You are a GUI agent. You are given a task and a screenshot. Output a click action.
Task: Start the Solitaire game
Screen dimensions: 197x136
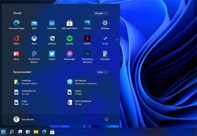click(52, 40)
